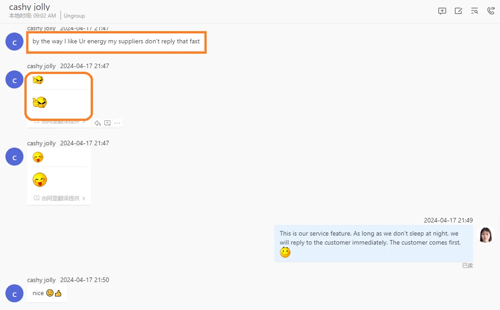Select message 'by the way I like Ur energy'

[x=116, y=42]
